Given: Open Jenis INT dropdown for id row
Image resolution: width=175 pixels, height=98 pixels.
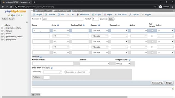Looking at the screenshot, I should (x=61, y=30).
